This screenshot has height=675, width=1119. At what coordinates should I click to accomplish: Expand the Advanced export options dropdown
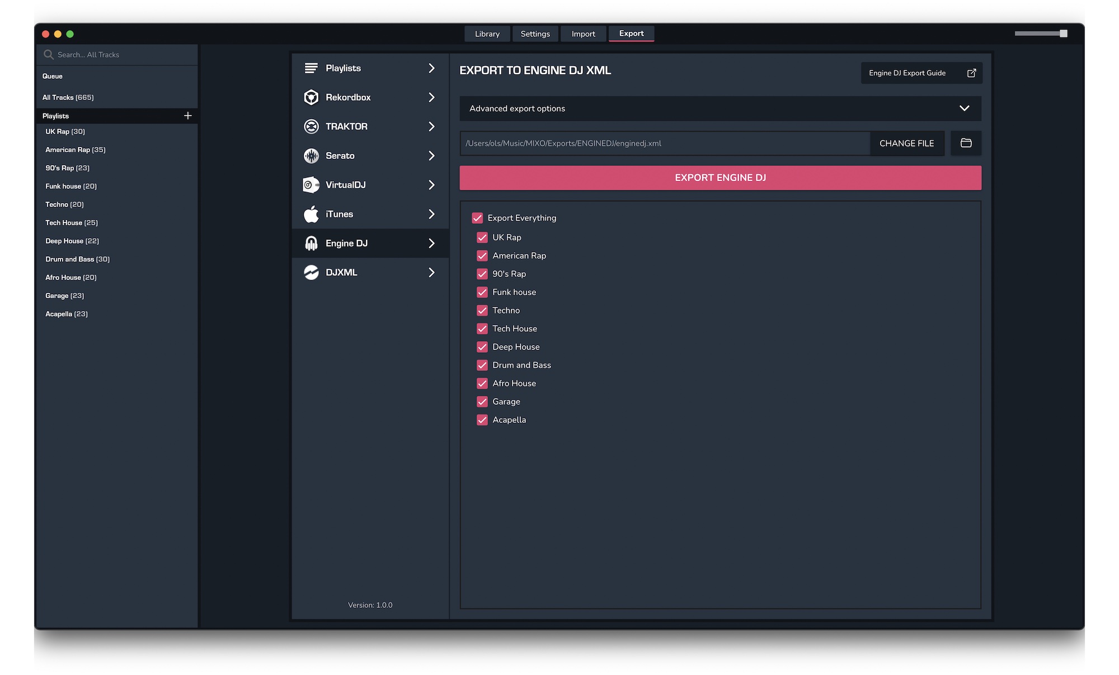(x=720, y=108)
